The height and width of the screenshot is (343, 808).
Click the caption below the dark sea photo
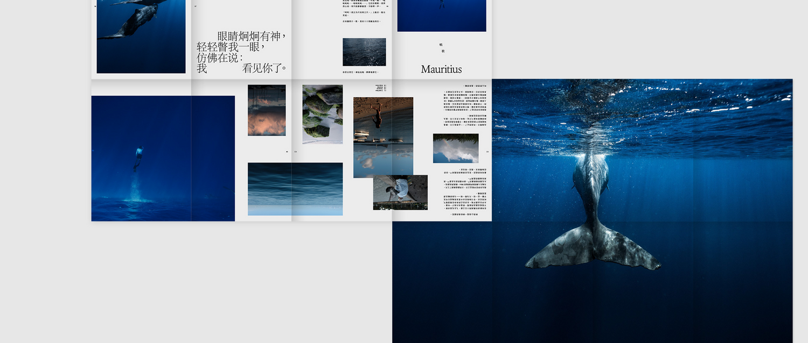pyautogui.click(x=361, y=72)
